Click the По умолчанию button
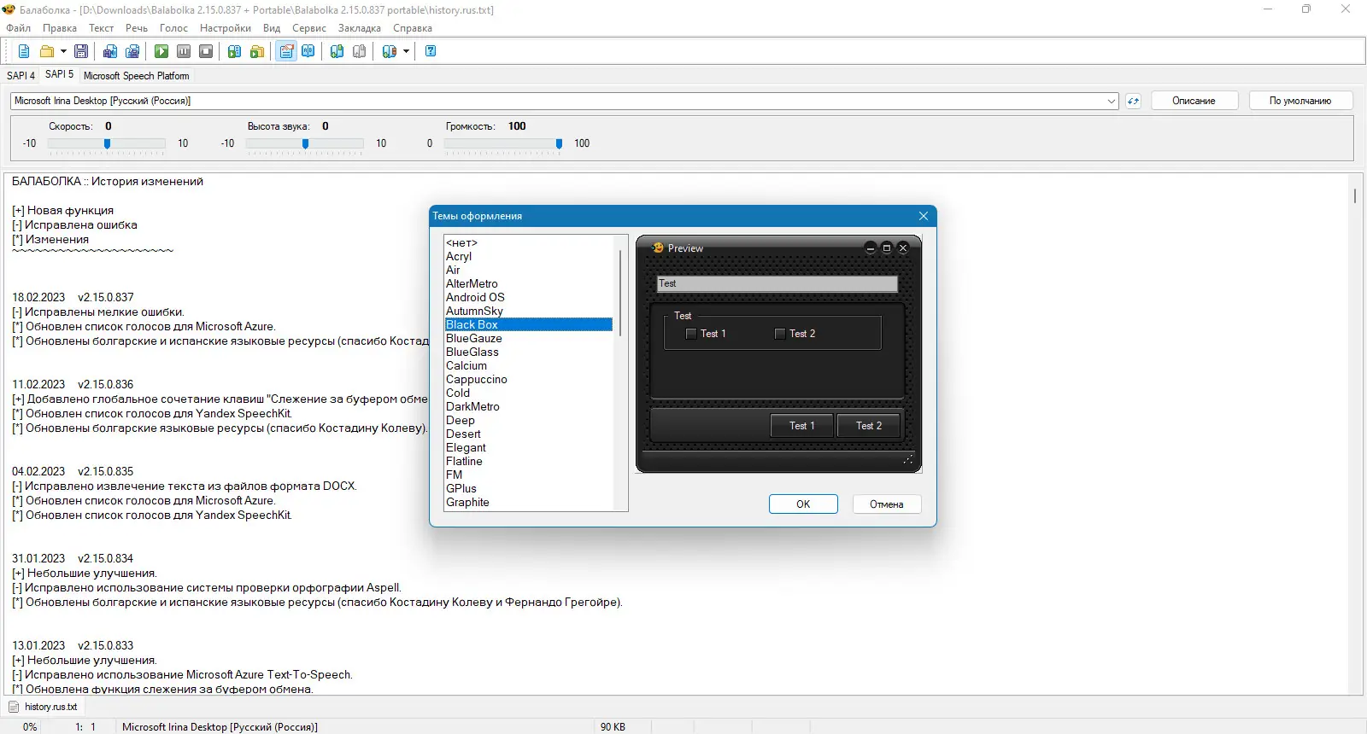Viewport: 1367px width, 734px height. coord(1300,101)
